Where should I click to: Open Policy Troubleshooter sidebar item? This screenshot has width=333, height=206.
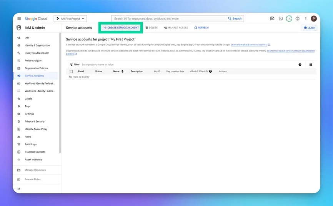(x=35, y=53)
